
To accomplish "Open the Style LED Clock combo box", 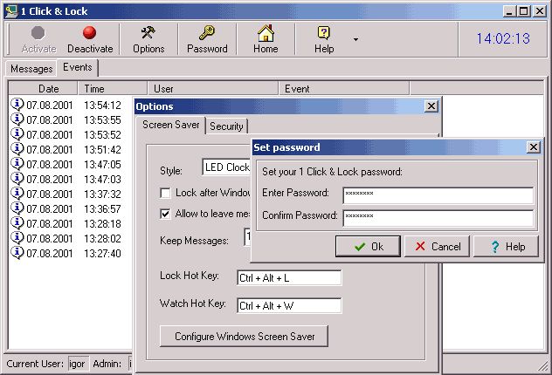I will [x=227, y=167].
